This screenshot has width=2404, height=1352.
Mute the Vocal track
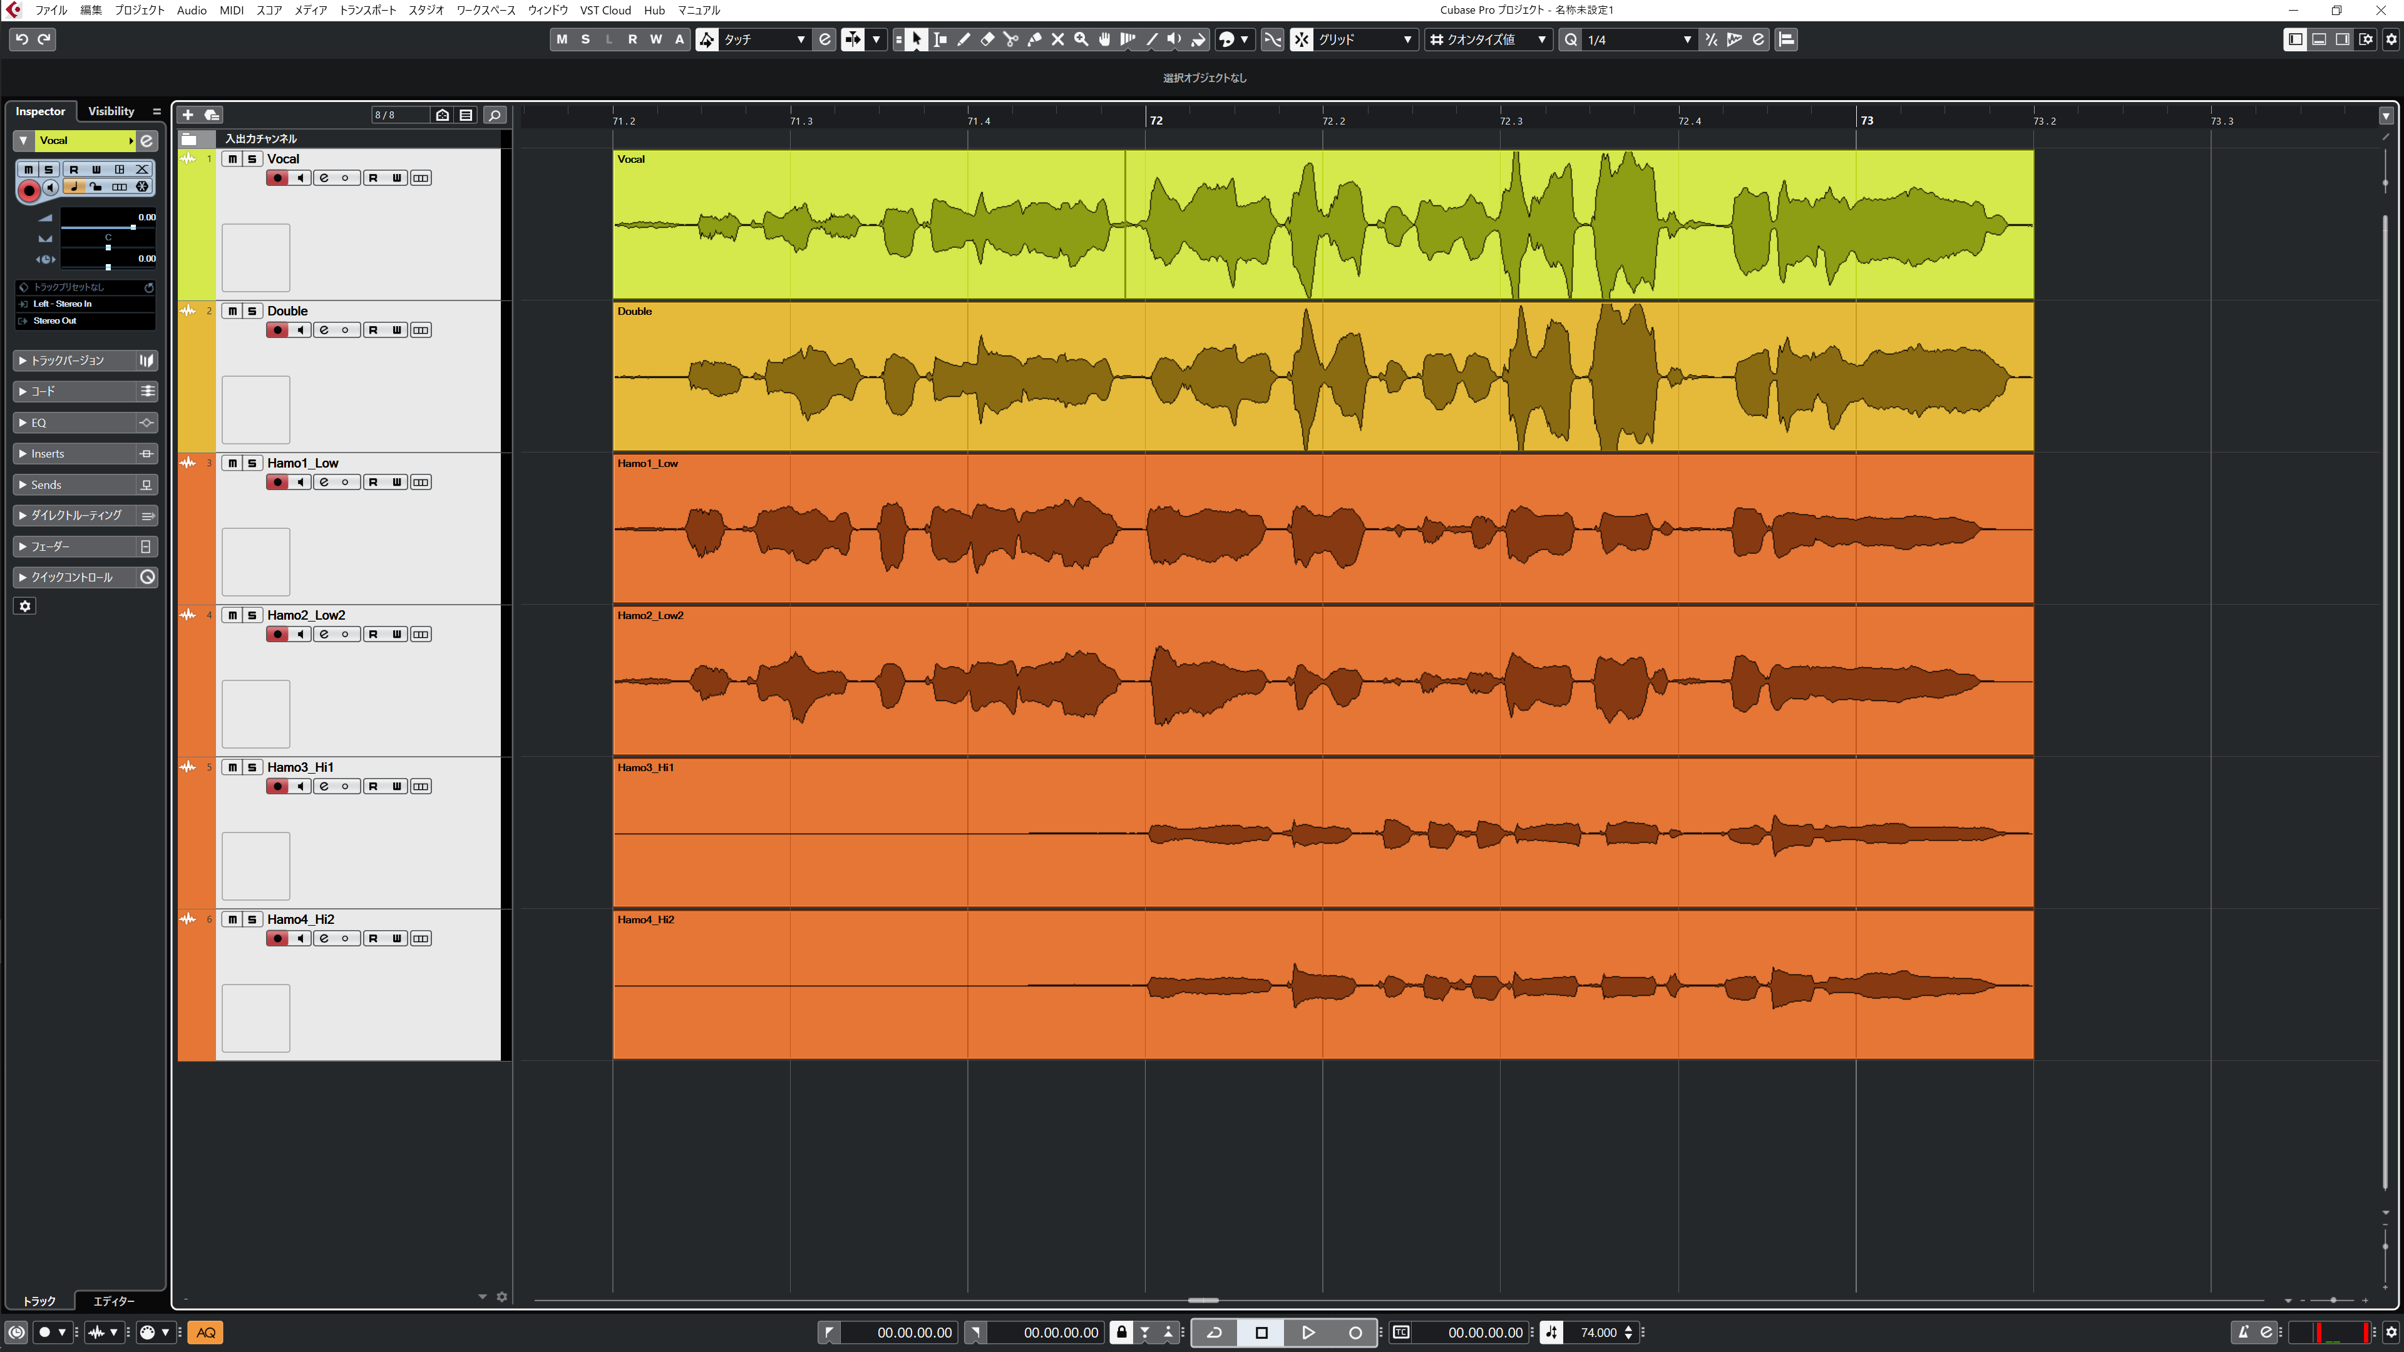(x=232, y=158)
